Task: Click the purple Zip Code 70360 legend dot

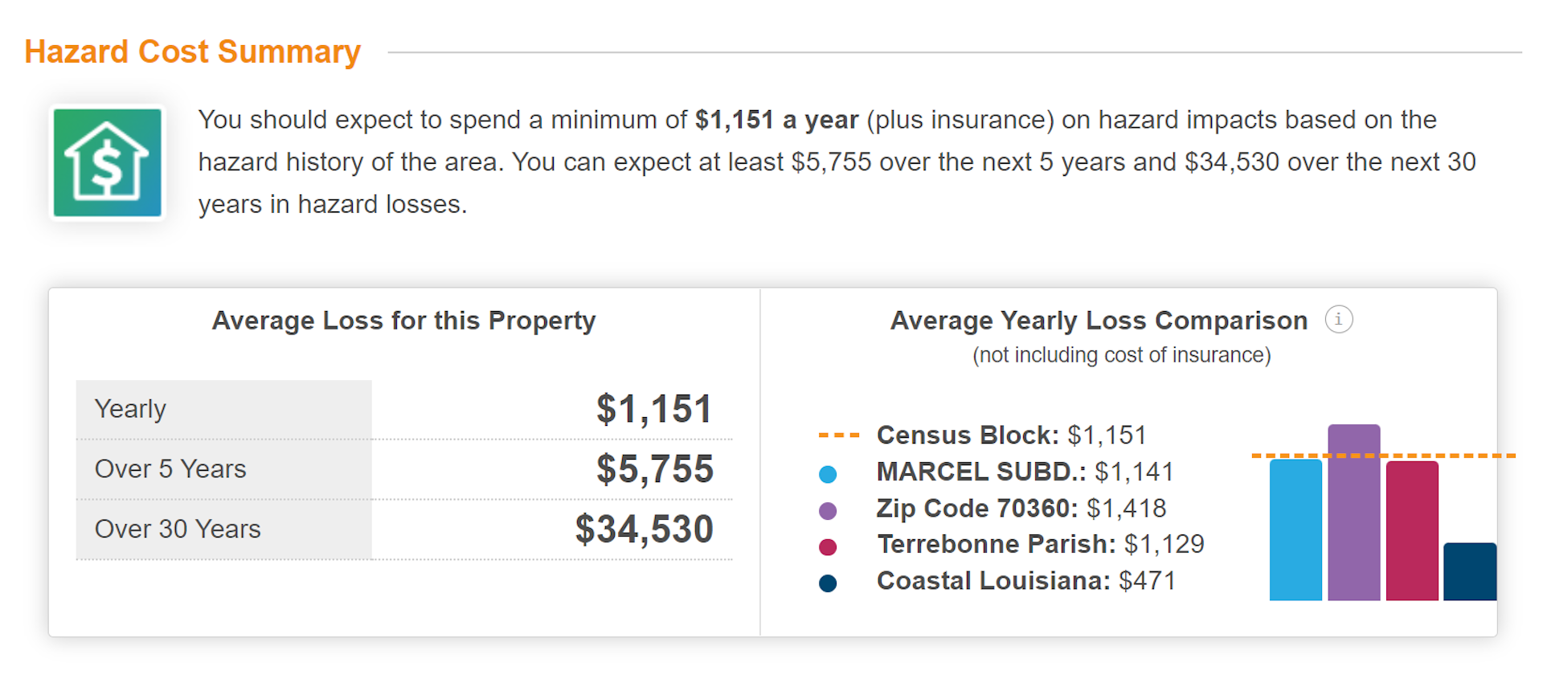Action: [828, 511]
